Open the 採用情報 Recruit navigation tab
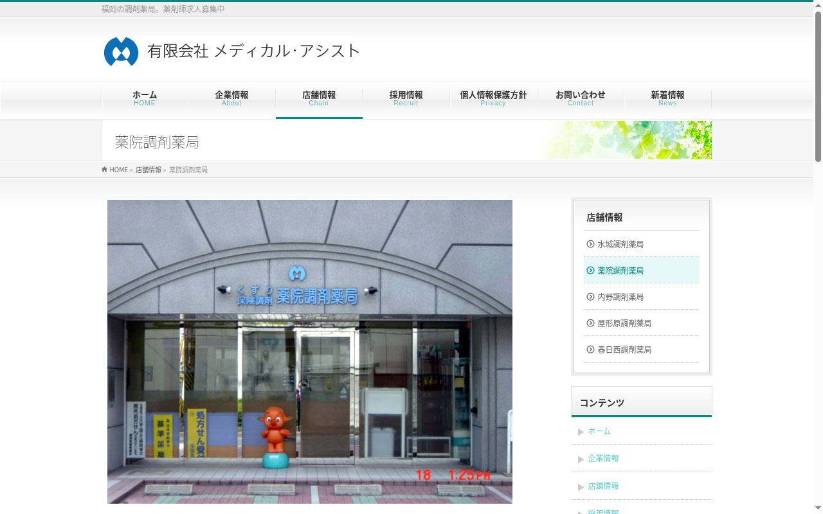This screenshot has width=823, height=514. pos(406,99)
